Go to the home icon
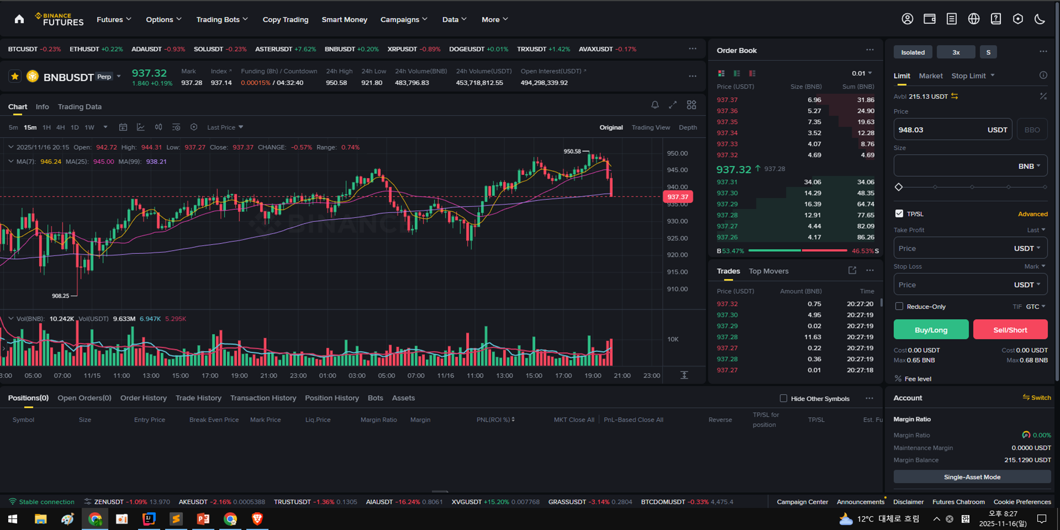 tap(19, 19)
